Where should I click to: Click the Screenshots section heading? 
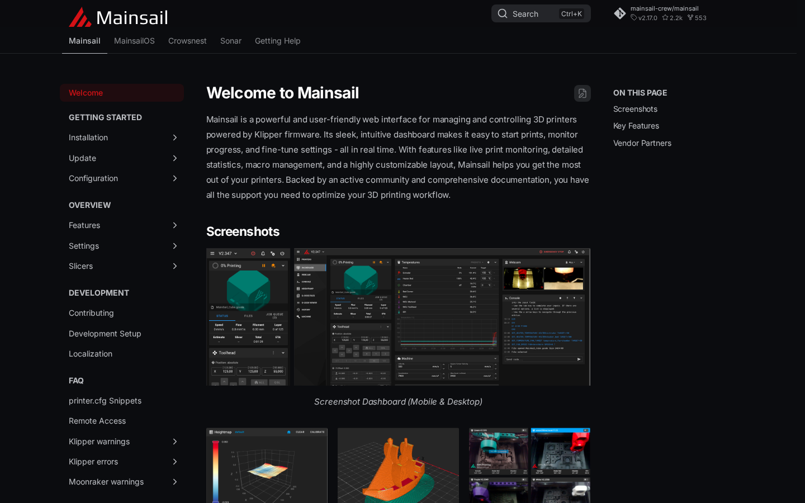(243, 231)
